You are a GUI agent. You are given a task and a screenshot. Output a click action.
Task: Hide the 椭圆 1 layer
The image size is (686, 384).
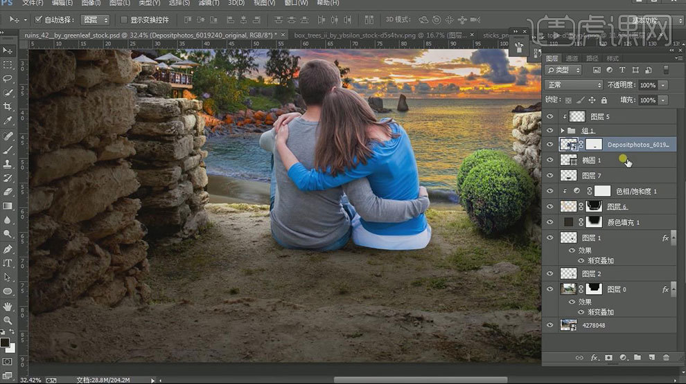tap(550, 160)
